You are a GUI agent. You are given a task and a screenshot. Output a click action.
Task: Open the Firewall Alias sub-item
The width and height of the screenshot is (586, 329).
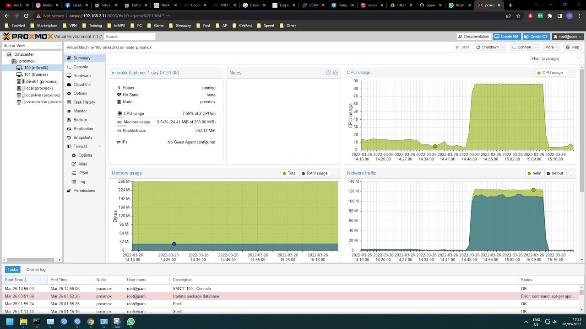pos(85,164)
